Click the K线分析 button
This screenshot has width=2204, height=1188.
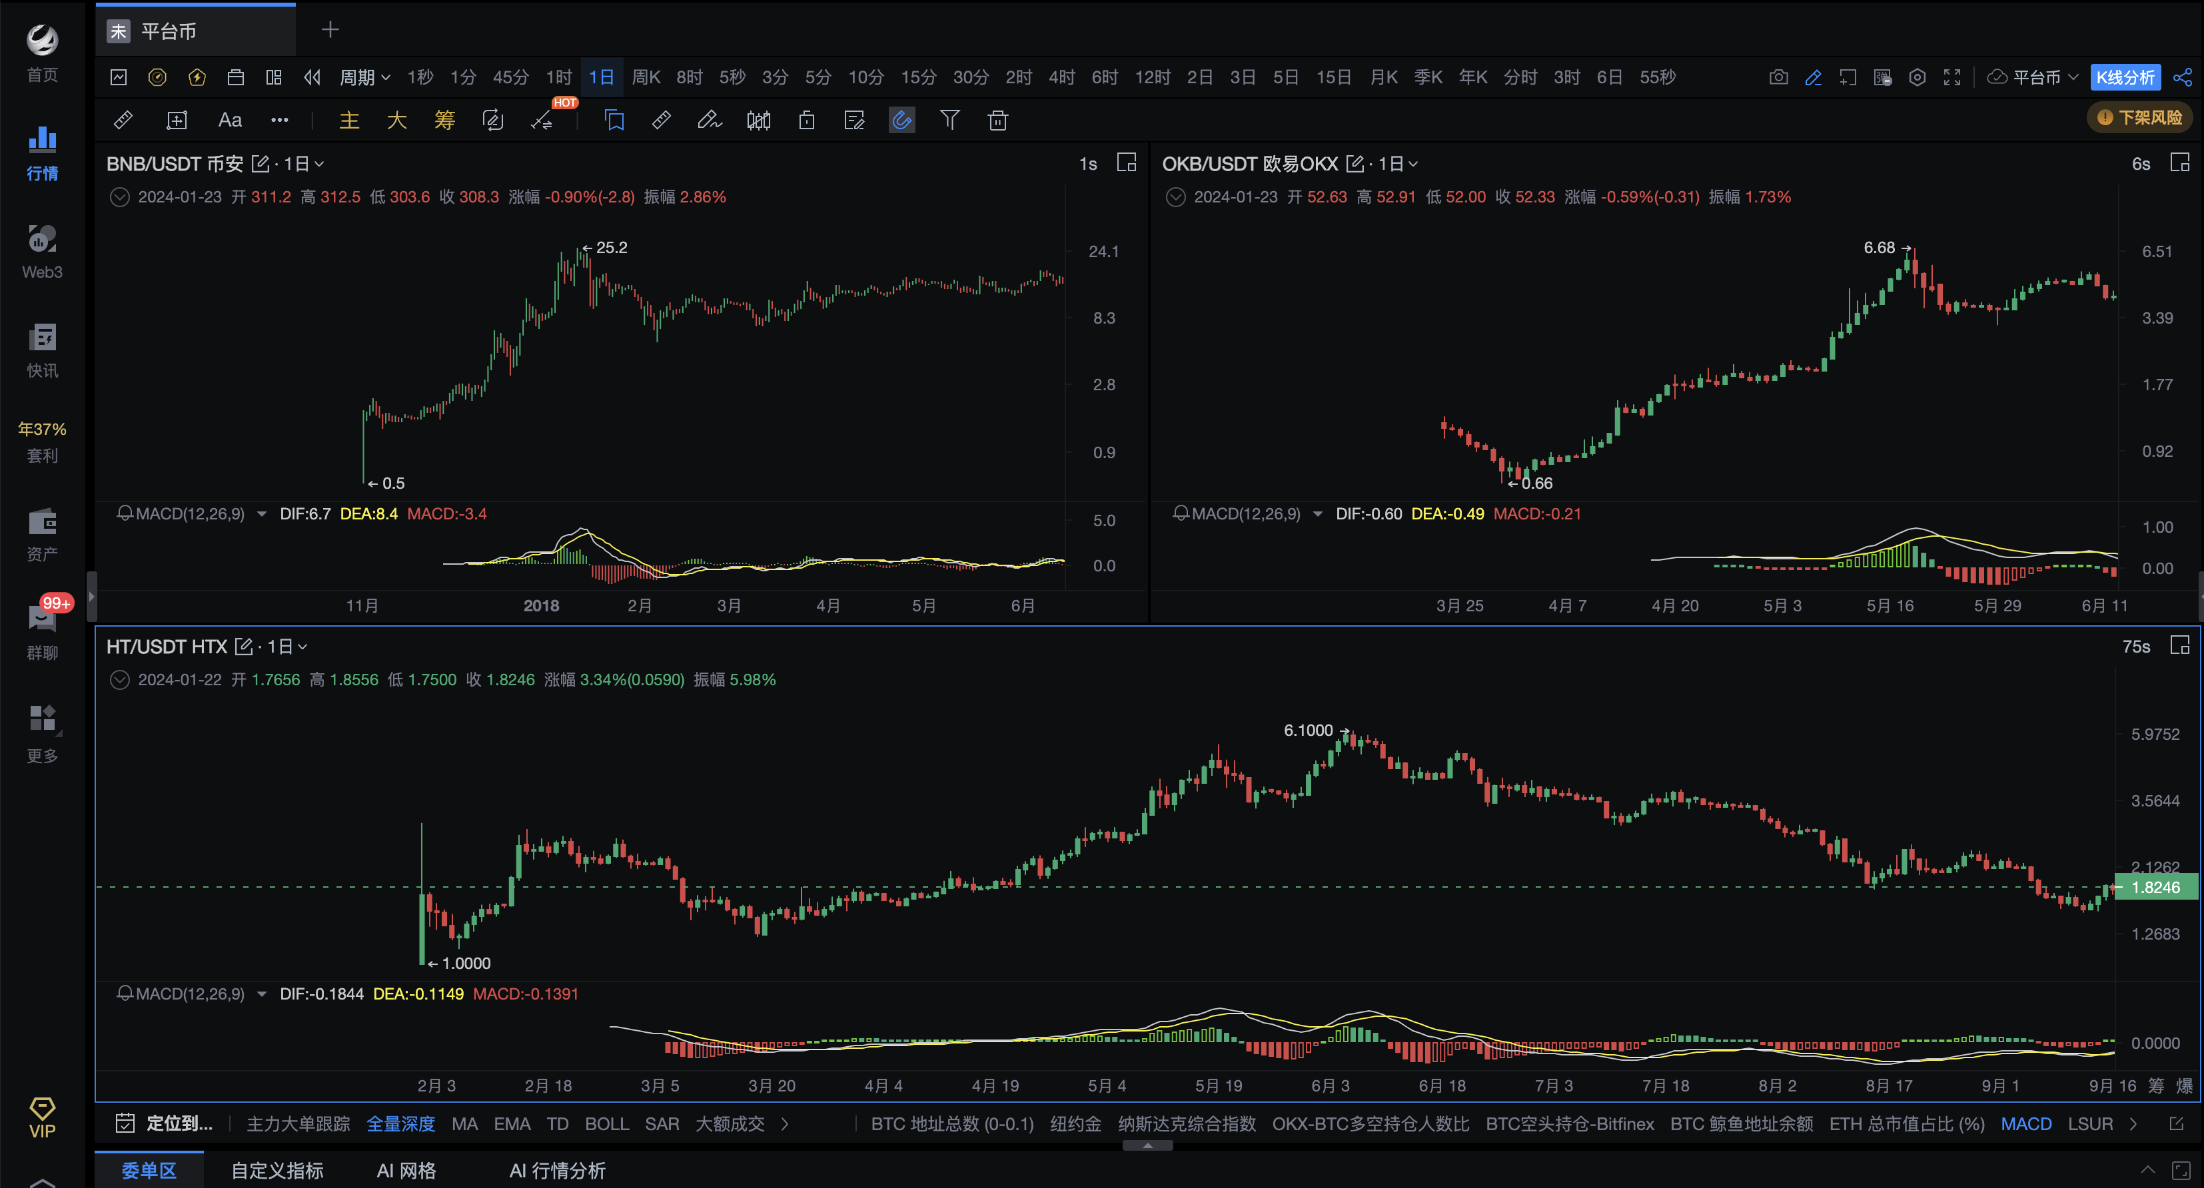pyautogui.click(x=2125, y=77)
